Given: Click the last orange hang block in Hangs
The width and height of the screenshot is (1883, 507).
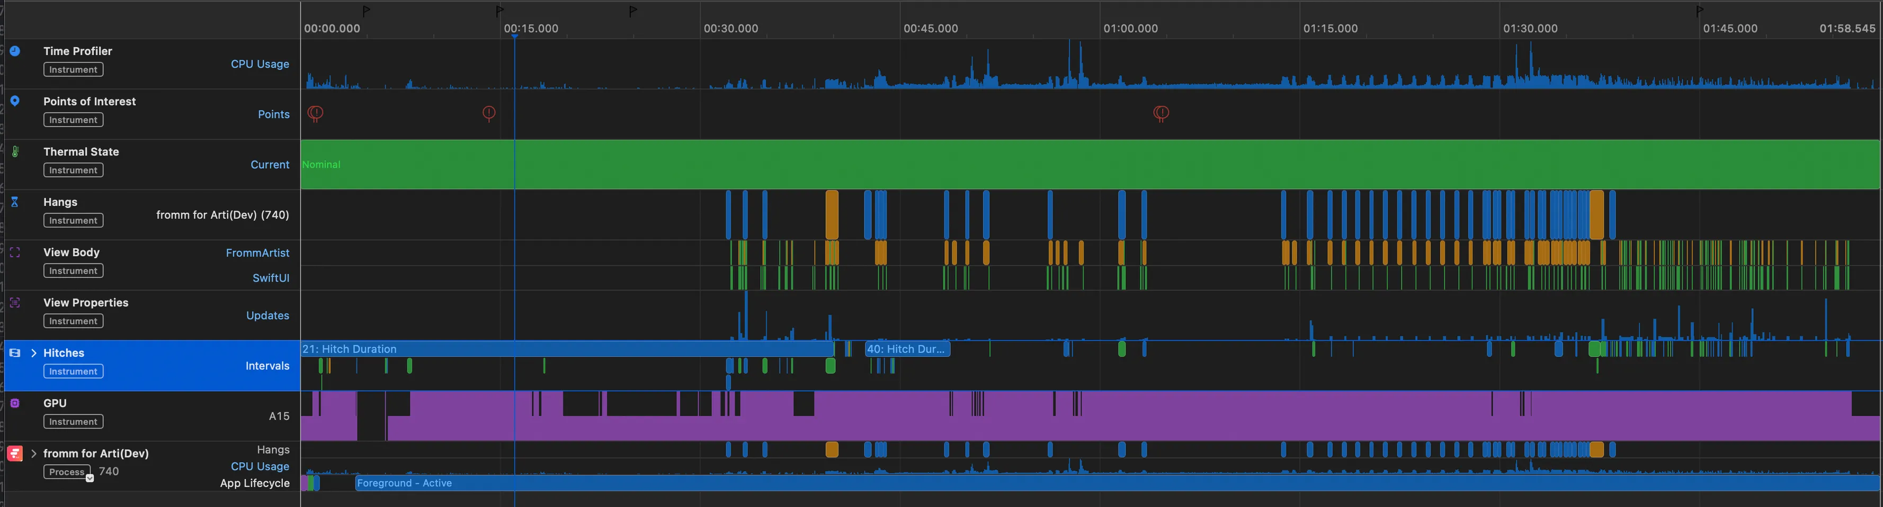Looking at the screenshot, I should pyautogui.click(x=1597, y=215).
